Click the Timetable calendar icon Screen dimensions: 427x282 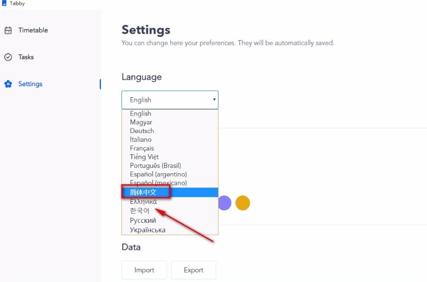[x=8, y=30]
